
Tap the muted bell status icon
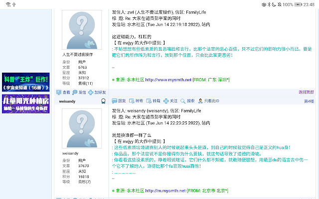[x=280, y=4]
